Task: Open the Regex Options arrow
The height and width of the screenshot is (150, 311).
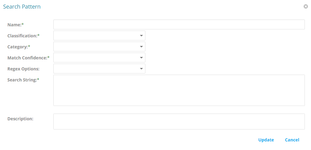Action: pos(141,69)
